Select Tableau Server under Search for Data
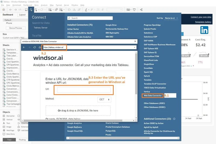Screen dimensions: 216x144 pyautogui.click(x=40, y=28)
